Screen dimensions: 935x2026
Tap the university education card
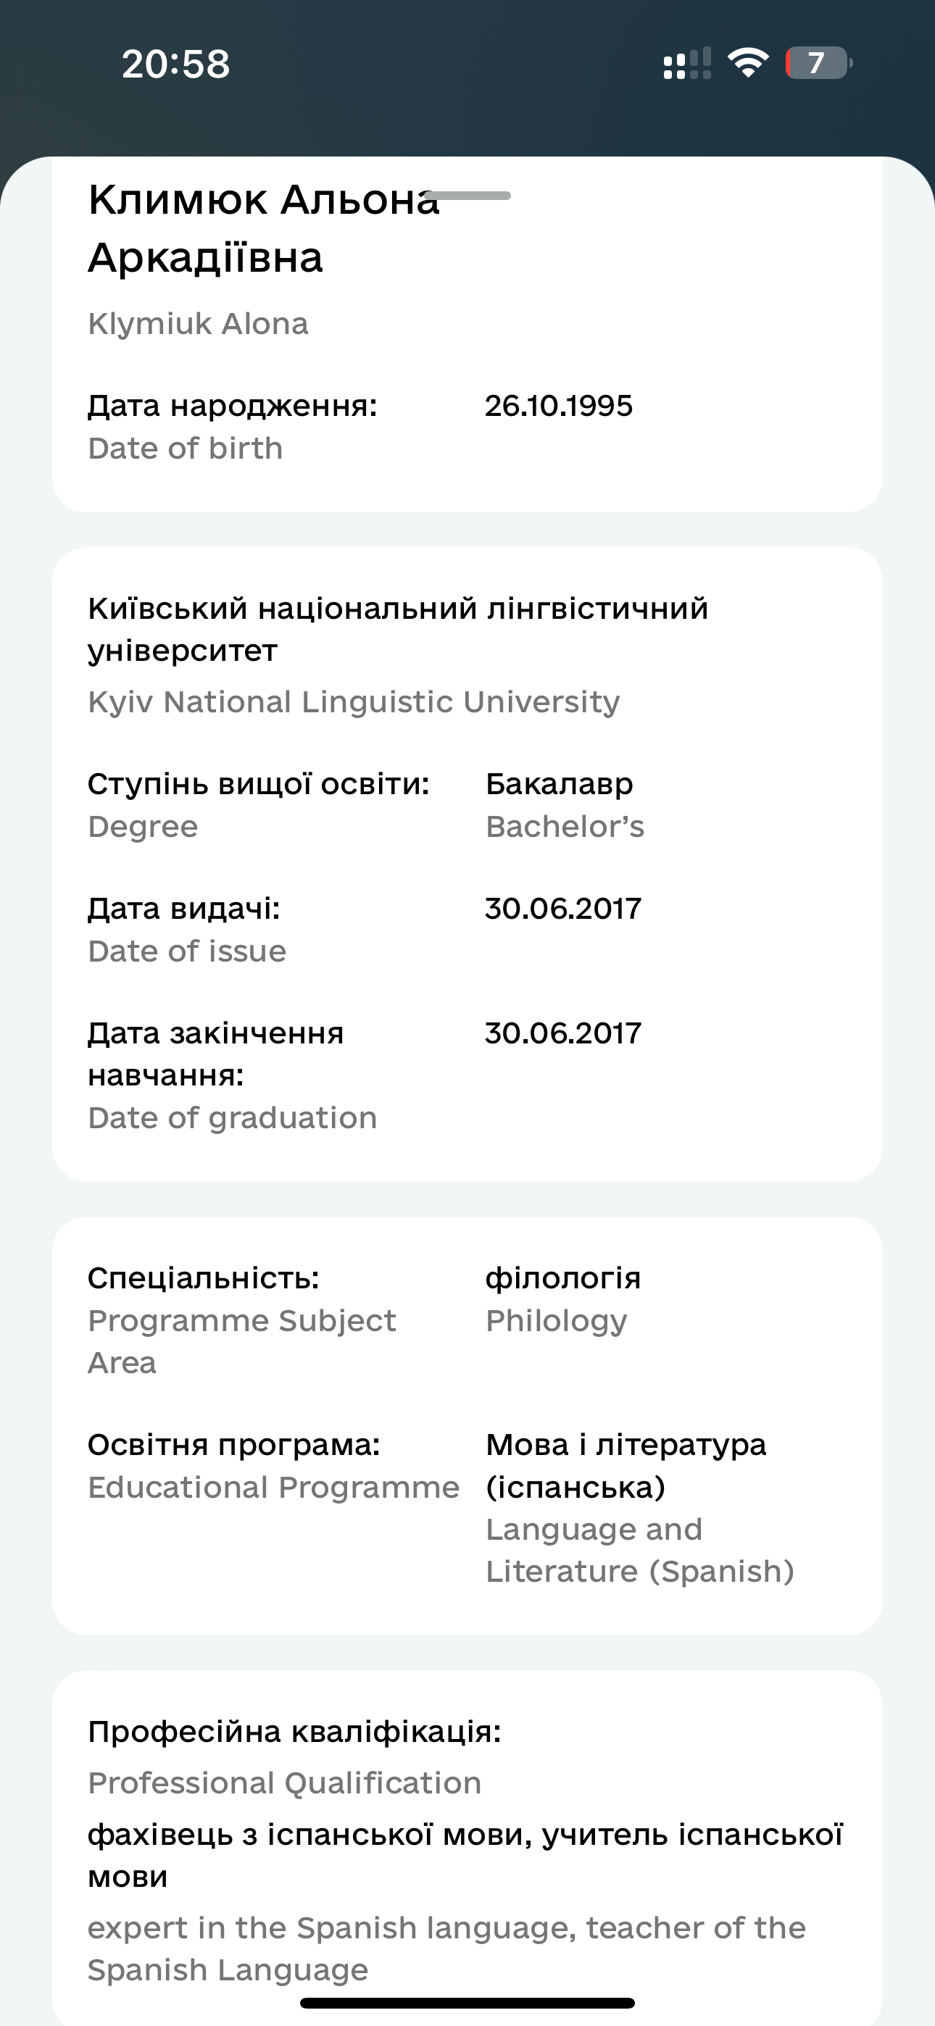click(467, 865)
